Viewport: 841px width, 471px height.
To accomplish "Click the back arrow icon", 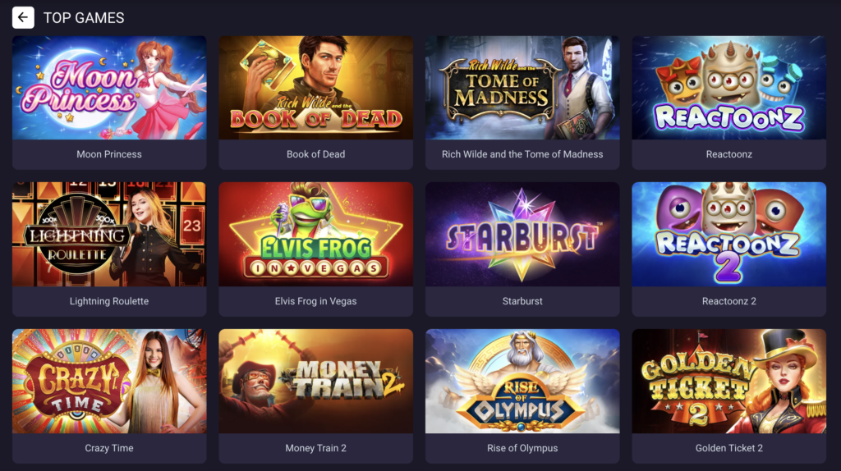I will point(23,18).
